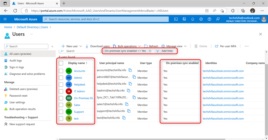This screenshot has height=140, width=268.
Task: Open the Feedback icon in header
Action: click(218, 19)
